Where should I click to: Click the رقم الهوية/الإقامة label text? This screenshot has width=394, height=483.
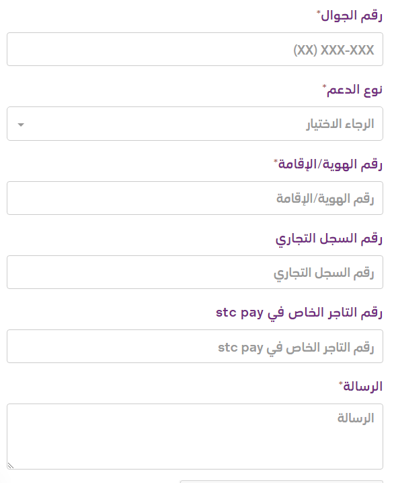pos(330,164)
